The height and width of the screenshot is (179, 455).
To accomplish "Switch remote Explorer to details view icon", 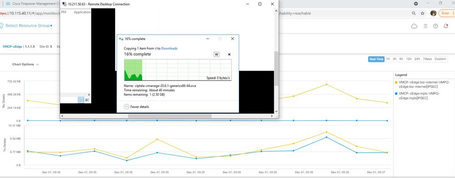I will [x=81, y=100].
